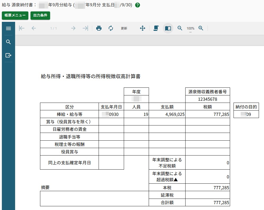Click the report title 給与所得・退職所得等の所得税徴収高計算書

(91, 76)
